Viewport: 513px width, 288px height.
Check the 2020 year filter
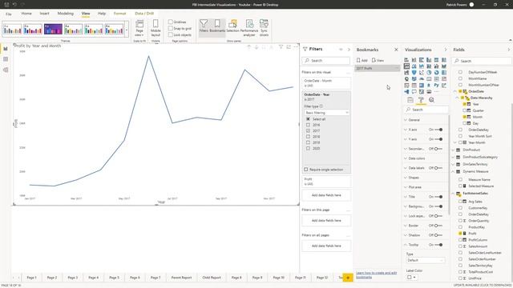click(308, 148)
